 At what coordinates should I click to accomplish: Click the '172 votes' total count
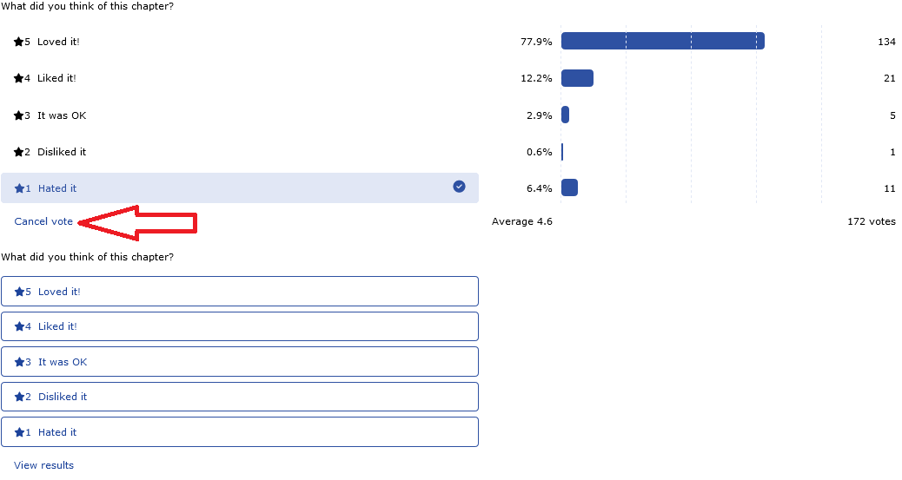[871, 221]
